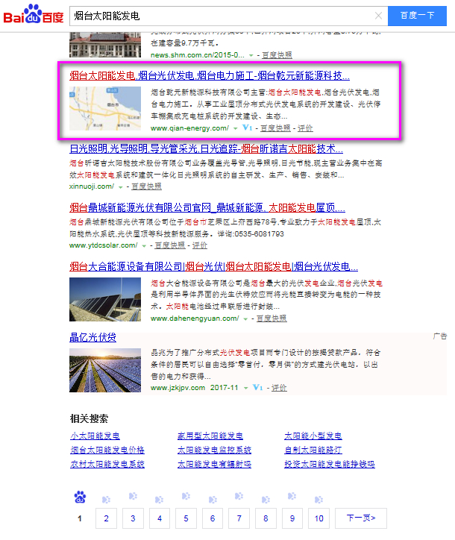Open map thumbnail of 烟台乾元新能源 result

click(x=106, y=109)
